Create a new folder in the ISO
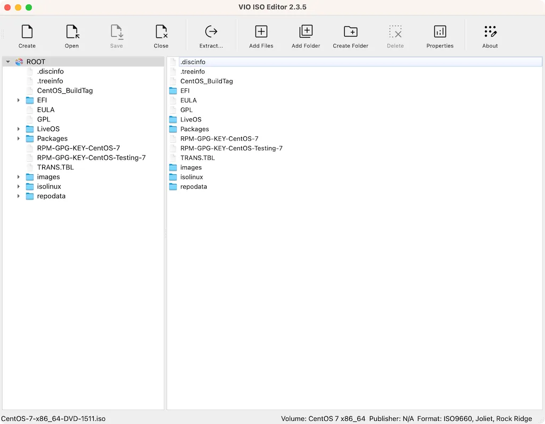The width and height of the screenshot is (545, 424). tap(350, 35)
